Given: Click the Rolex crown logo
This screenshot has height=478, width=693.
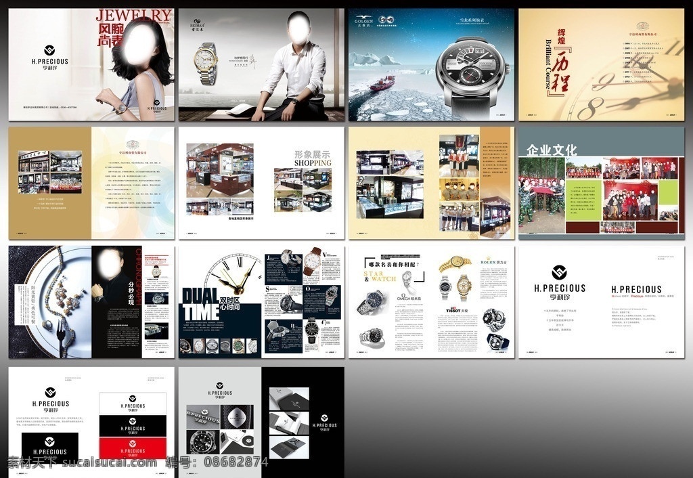Looking at the screenshot, I should (x=488, y=258).
